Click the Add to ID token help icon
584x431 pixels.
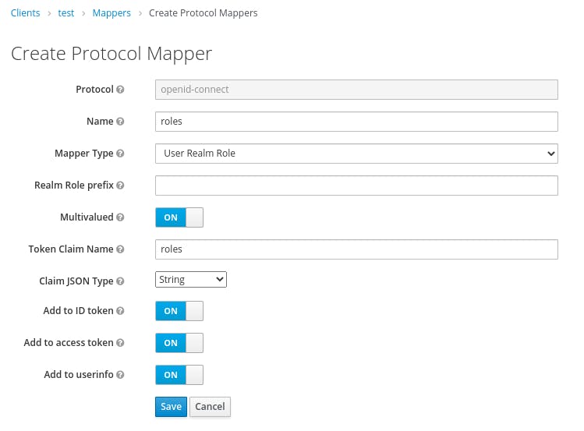click(120, 311)
